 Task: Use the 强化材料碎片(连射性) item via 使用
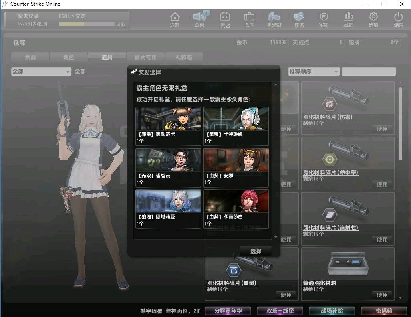pos(382,240)
